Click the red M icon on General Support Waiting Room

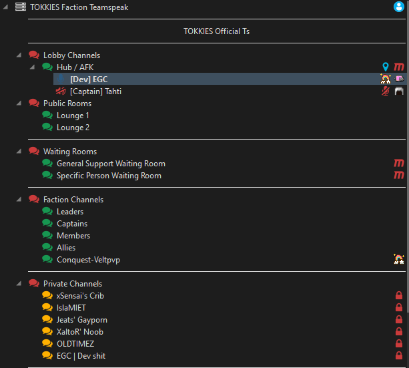[399, 164]
